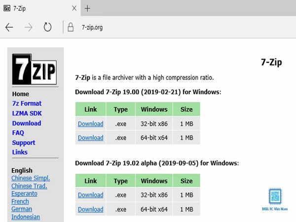This screenshot has width=296, height=222.
Task: Click the English language label
Action: (22, 171)
